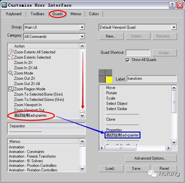
Task: Toggle the Show All Quads checkbox
Action: point(128,60)
